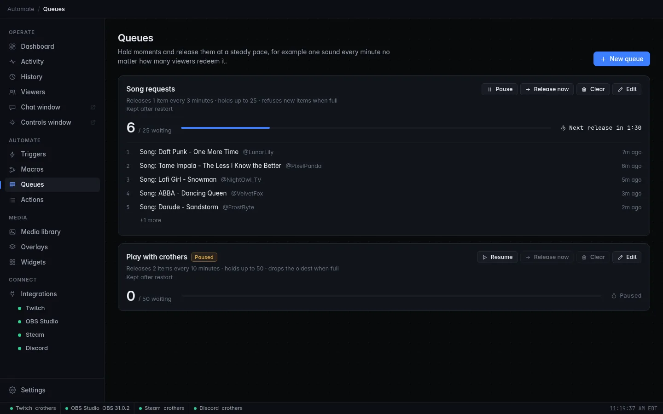Open Controls window external-link icon

click(93, 122)
